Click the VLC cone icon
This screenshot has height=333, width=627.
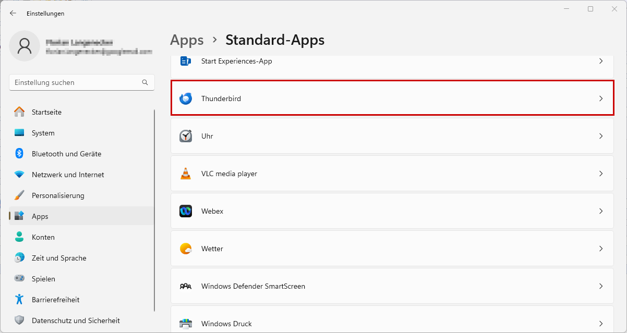(186, 174)
